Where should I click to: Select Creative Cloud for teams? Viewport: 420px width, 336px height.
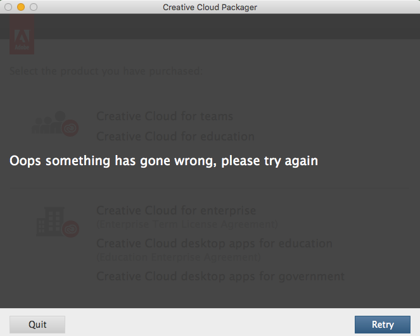click(165, 116)
